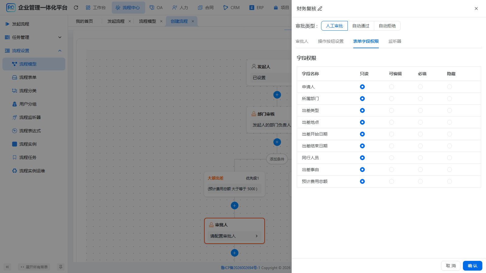The height and width of the screenshot is (273, 486).
Task: Close the 发起流程 tab with its x
Action: click(x=130, y=21)
